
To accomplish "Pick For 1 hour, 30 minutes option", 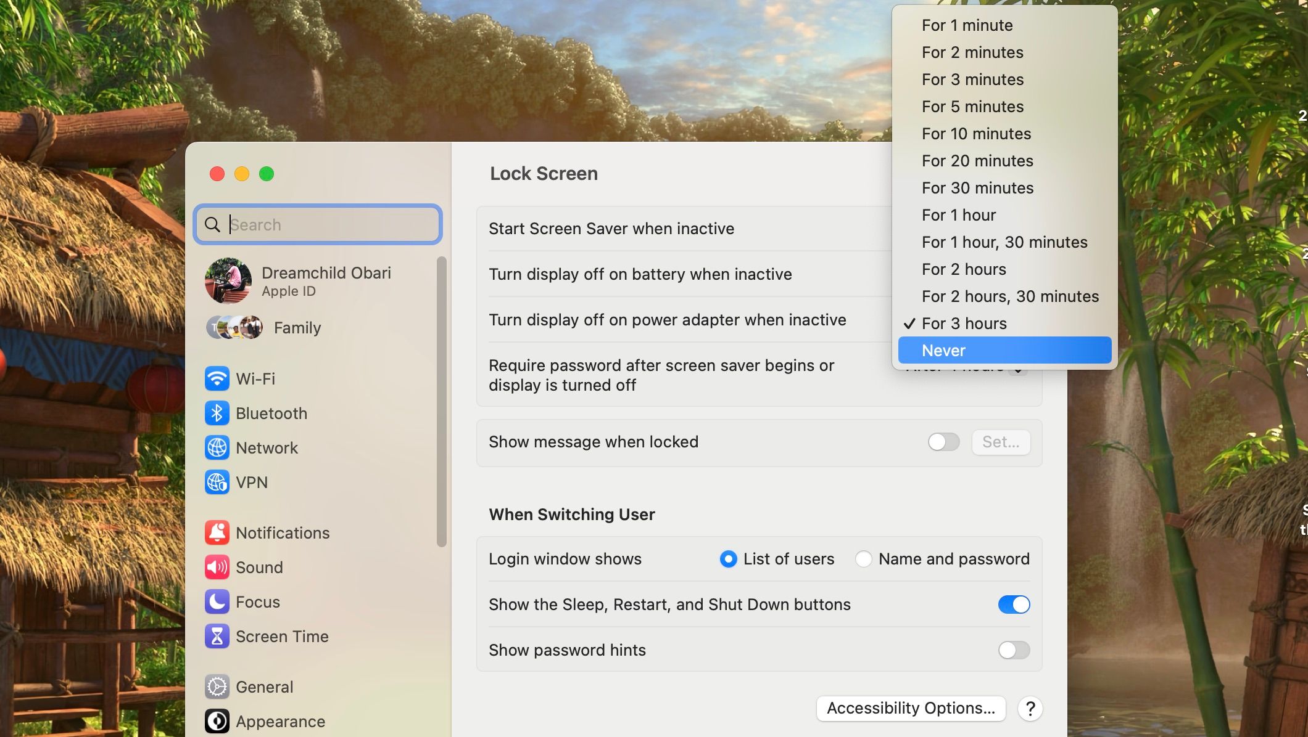I will point(1004,242).
